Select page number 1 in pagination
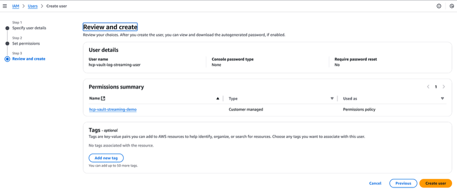The width and height of the screenshot is (457, 191). 436,87
